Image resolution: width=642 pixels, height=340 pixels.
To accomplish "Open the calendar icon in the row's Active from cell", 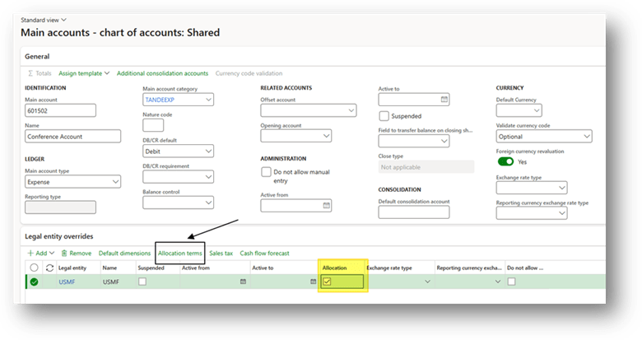I will tap(242, 282).
